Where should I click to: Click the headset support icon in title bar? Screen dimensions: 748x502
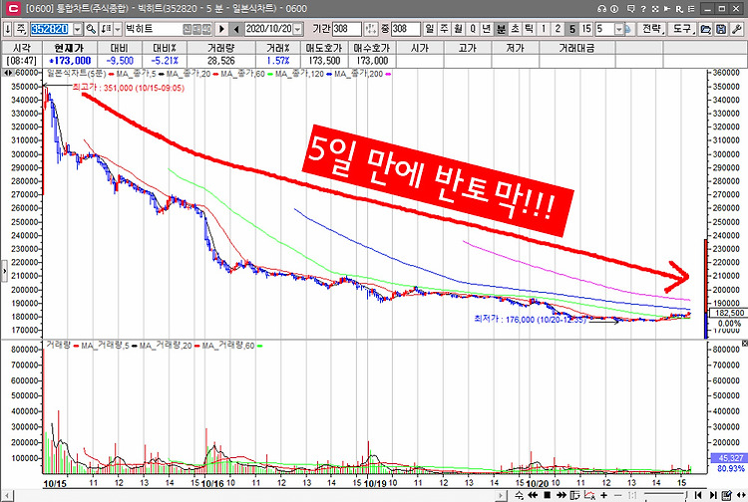click(x=601, y=9)
